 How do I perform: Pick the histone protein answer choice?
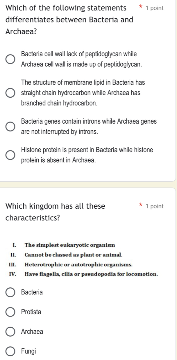point(10,155)
